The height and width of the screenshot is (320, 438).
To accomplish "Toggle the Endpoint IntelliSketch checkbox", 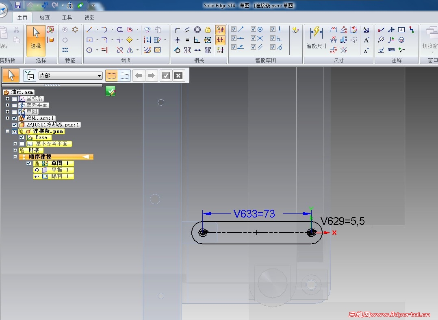I will [234, 29].
